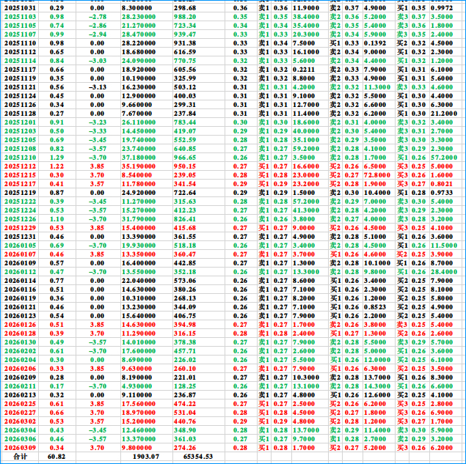Image resolution: width=466 pixels, height=464 pixels.
Task: Select the 合计 total label cell
Action: pyautogui.click(x=20, y=457)
